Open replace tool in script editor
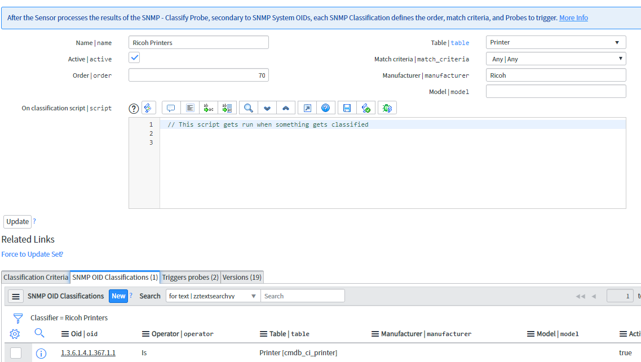Screen dimensions: 641x362 tap(209, 108)
